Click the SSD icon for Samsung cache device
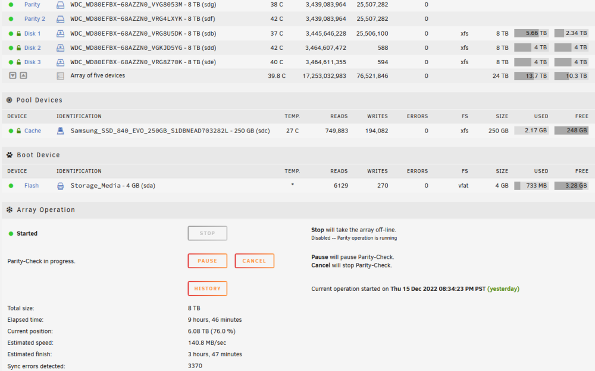 (x=60, y=131)
